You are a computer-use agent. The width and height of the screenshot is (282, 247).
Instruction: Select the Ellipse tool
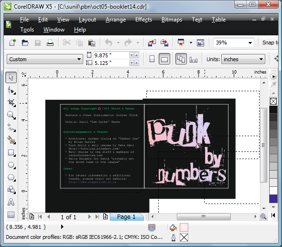click(11, 165)
